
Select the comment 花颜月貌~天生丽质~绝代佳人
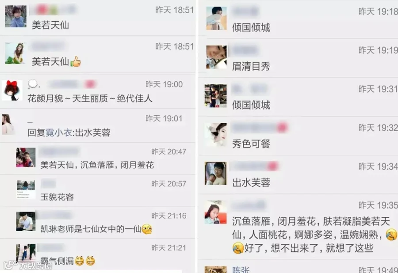coord(90,99)
